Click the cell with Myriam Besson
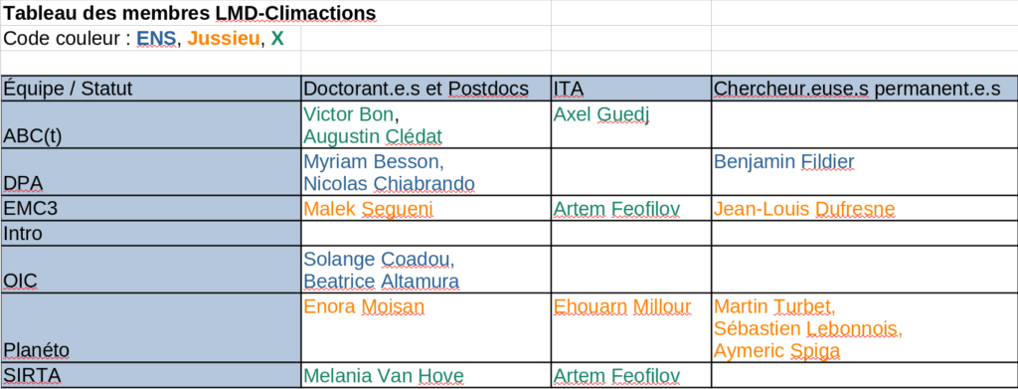Screen dimensions: 1018x389 pyautogui.click(x=425, y=172)
